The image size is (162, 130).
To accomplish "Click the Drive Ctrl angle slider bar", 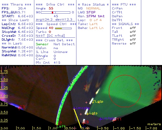I will click(55, 12).
